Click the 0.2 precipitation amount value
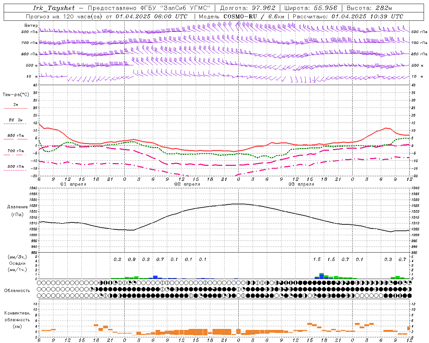 117,259
